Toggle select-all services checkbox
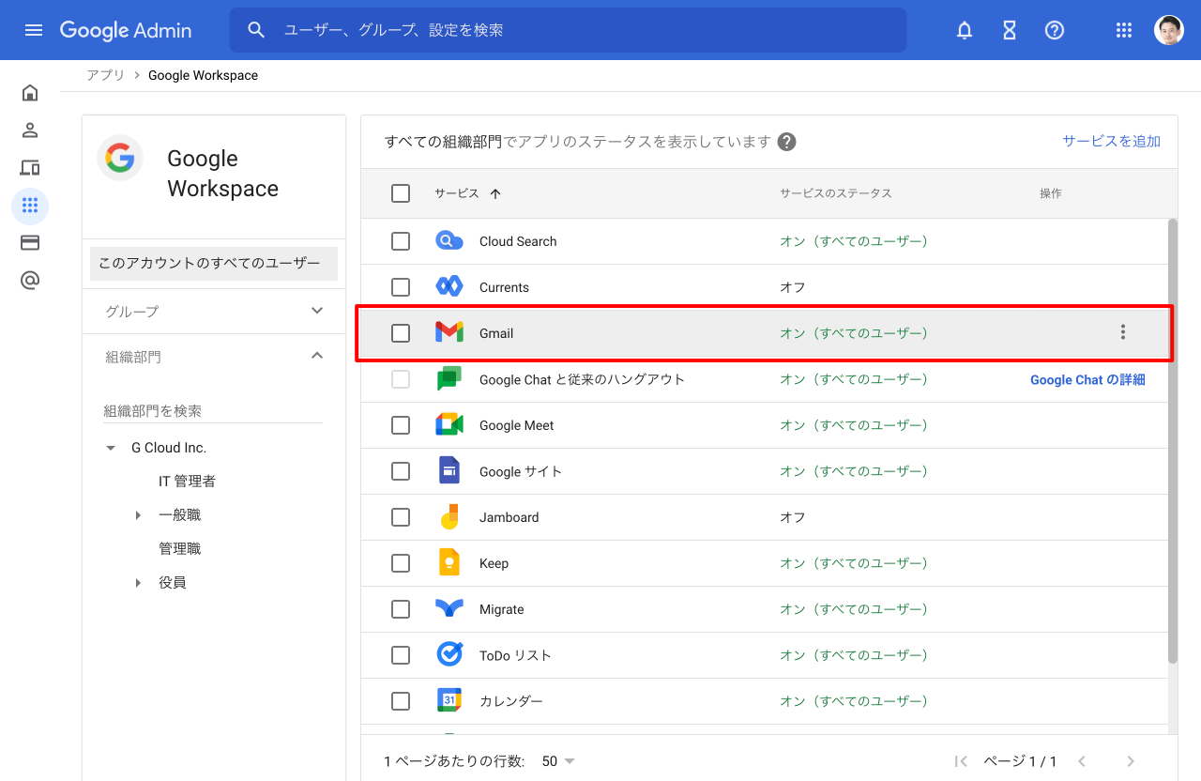 point(401,193)
